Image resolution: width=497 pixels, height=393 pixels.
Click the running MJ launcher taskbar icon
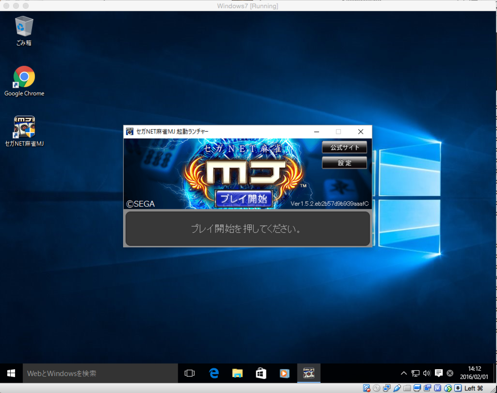tap(309, 374)
